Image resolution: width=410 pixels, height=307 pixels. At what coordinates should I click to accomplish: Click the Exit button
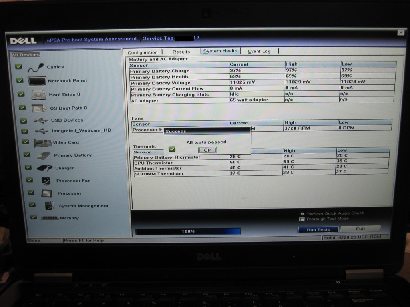(360, 229)
